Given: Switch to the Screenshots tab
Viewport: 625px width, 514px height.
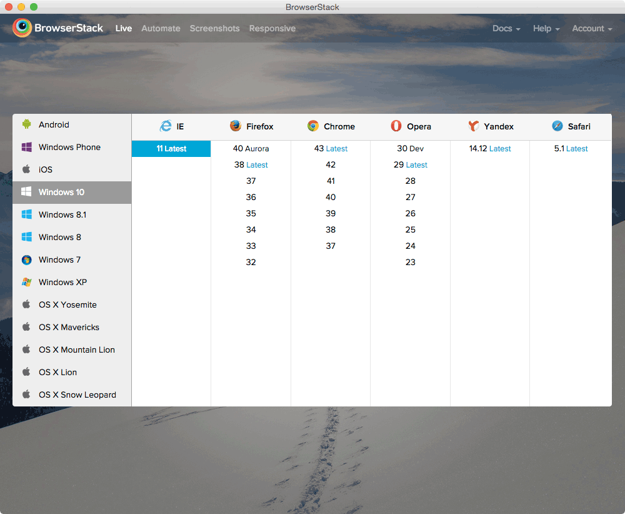Looking at the screenshot, I should 214,28.
